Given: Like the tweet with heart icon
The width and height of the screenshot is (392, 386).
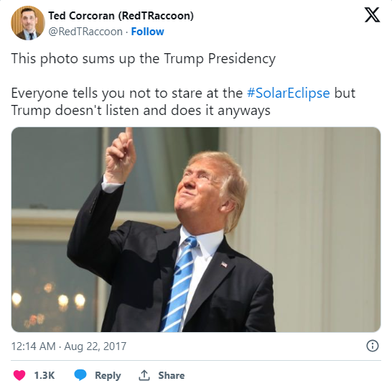Looking at the screenshot, I should [x=19, y=375].
